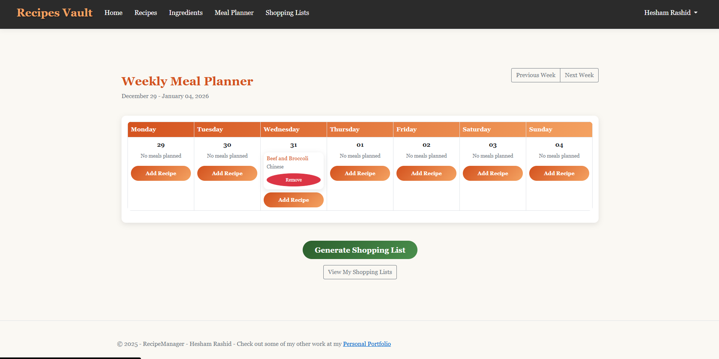Add another recipe to Wednesday
This screenshot has height=359, width=719.
tap(293, 200)
